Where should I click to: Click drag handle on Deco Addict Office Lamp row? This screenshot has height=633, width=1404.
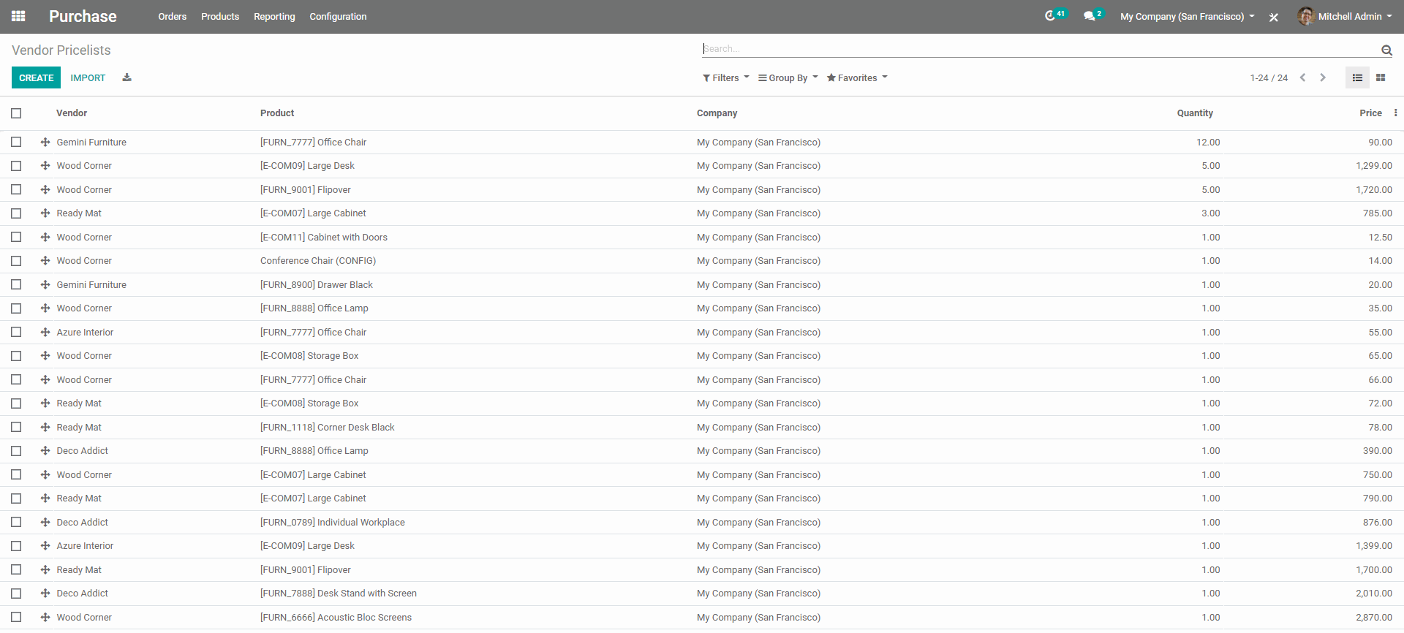45,451
